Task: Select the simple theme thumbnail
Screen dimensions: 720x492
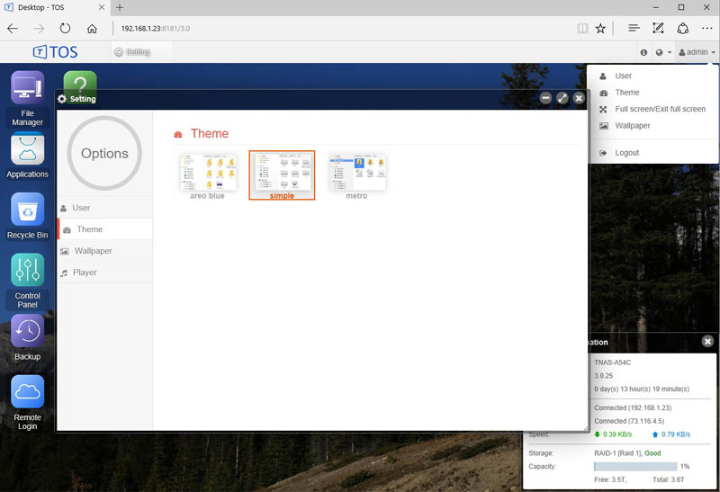Action: (282, 173)
